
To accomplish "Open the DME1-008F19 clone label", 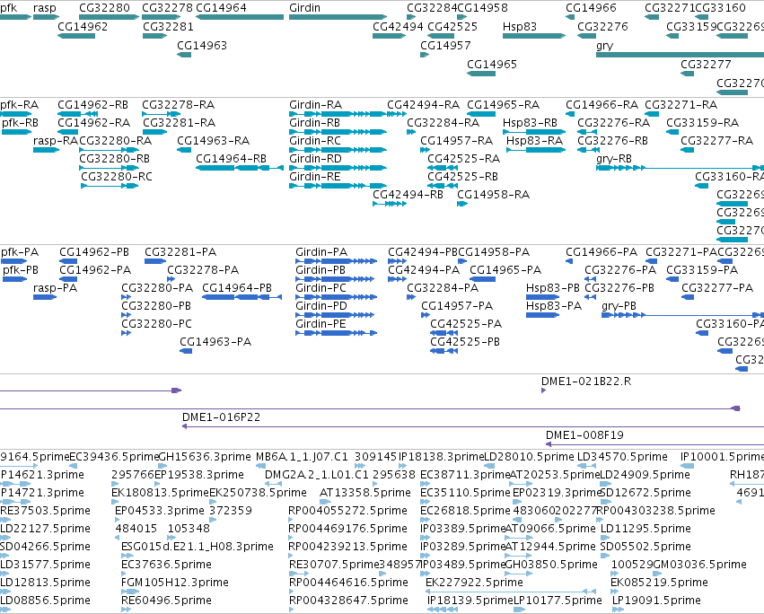I will (x=584, y=435).
